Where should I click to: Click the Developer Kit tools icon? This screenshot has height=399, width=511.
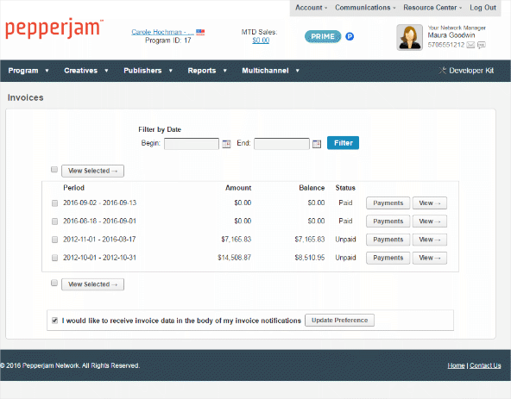pyautogui.click(x=442, y=71)
